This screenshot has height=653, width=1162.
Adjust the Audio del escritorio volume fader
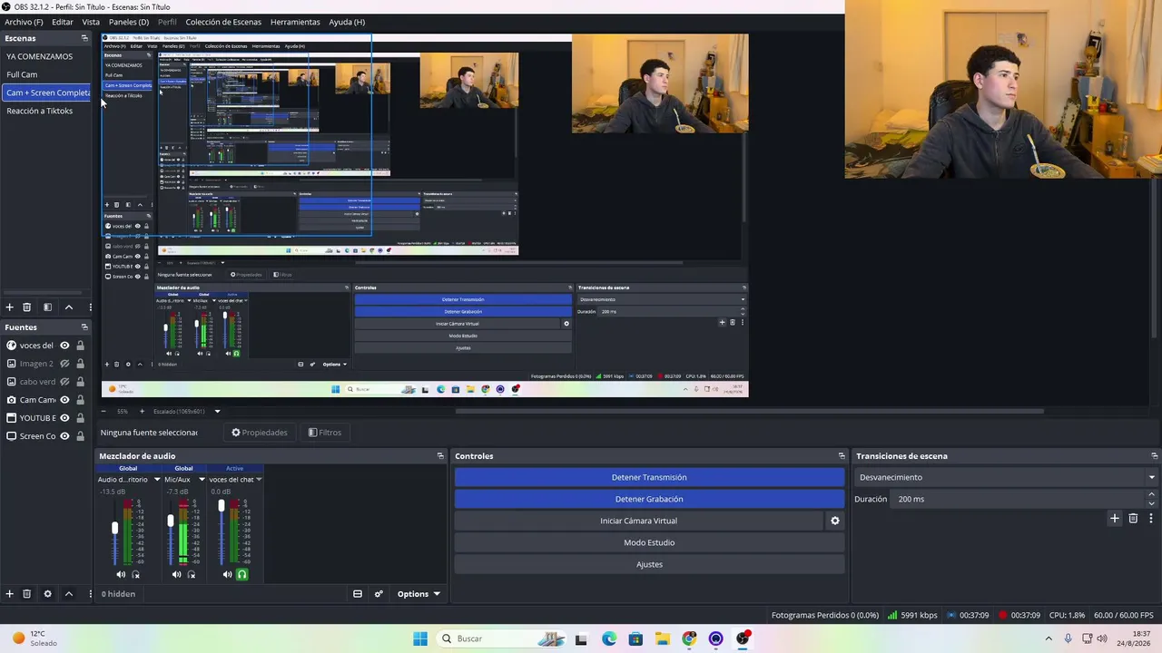click(x=114, y=528)
